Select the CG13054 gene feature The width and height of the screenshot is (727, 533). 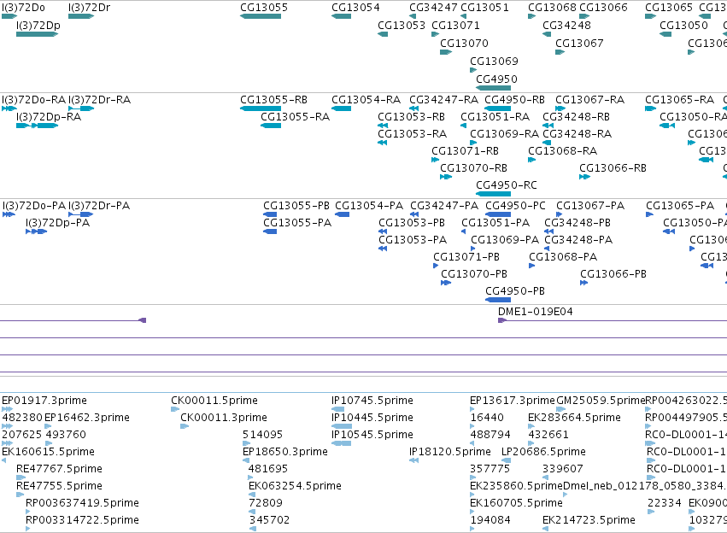click(x=341, y=16)
